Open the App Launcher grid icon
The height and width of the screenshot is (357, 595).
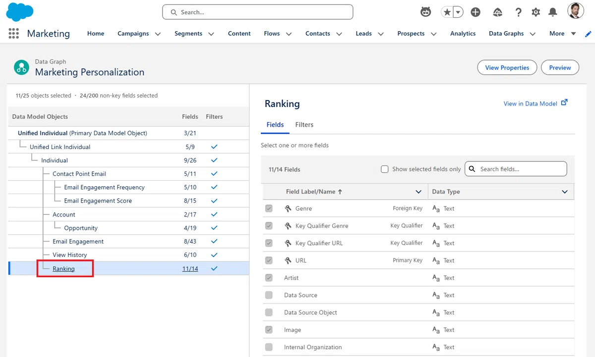(14, 34)
